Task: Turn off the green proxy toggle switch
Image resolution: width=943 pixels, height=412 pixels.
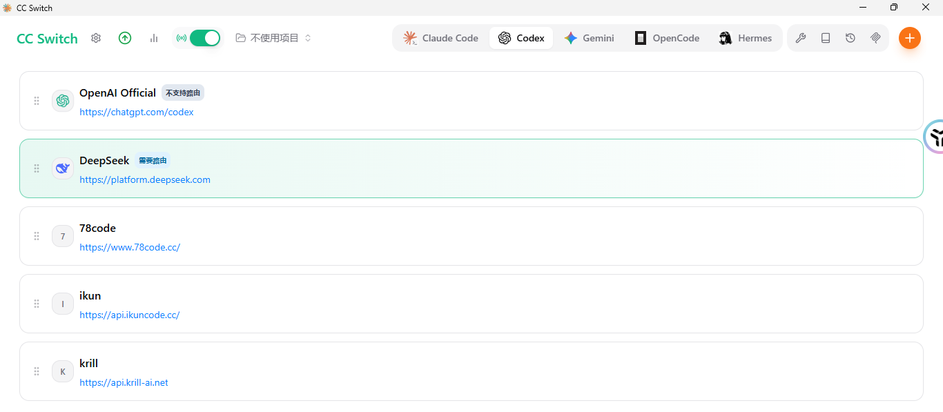Action: (204, 38)
